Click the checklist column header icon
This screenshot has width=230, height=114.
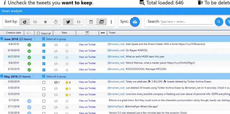[29, 33]
